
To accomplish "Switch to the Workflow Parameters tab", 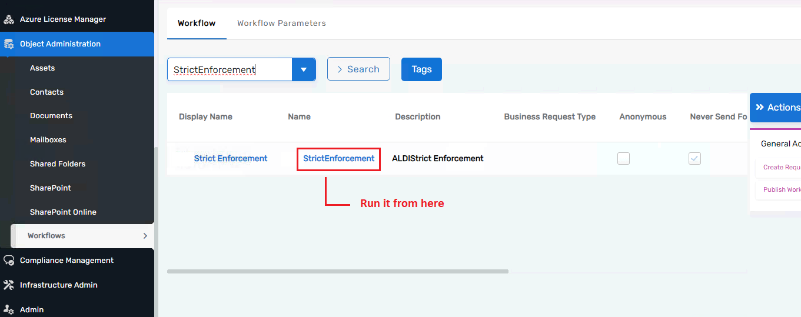I will [x=281, y=24].
